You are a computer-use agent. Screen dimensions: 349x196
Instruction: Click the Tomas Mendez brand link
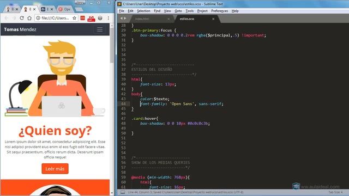click(20, 29)
